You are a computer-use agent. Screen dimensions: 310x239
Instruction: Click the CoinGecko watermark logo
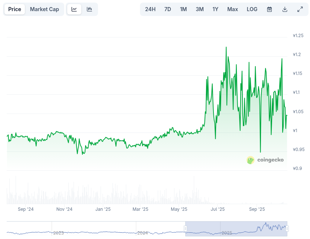point(265,160)
